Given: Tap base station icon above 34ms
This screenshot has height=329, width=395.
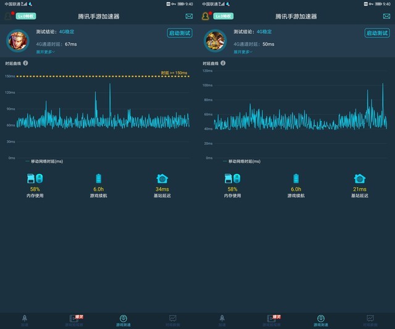Looking at the screenshot, I should (x=162, y=178).
